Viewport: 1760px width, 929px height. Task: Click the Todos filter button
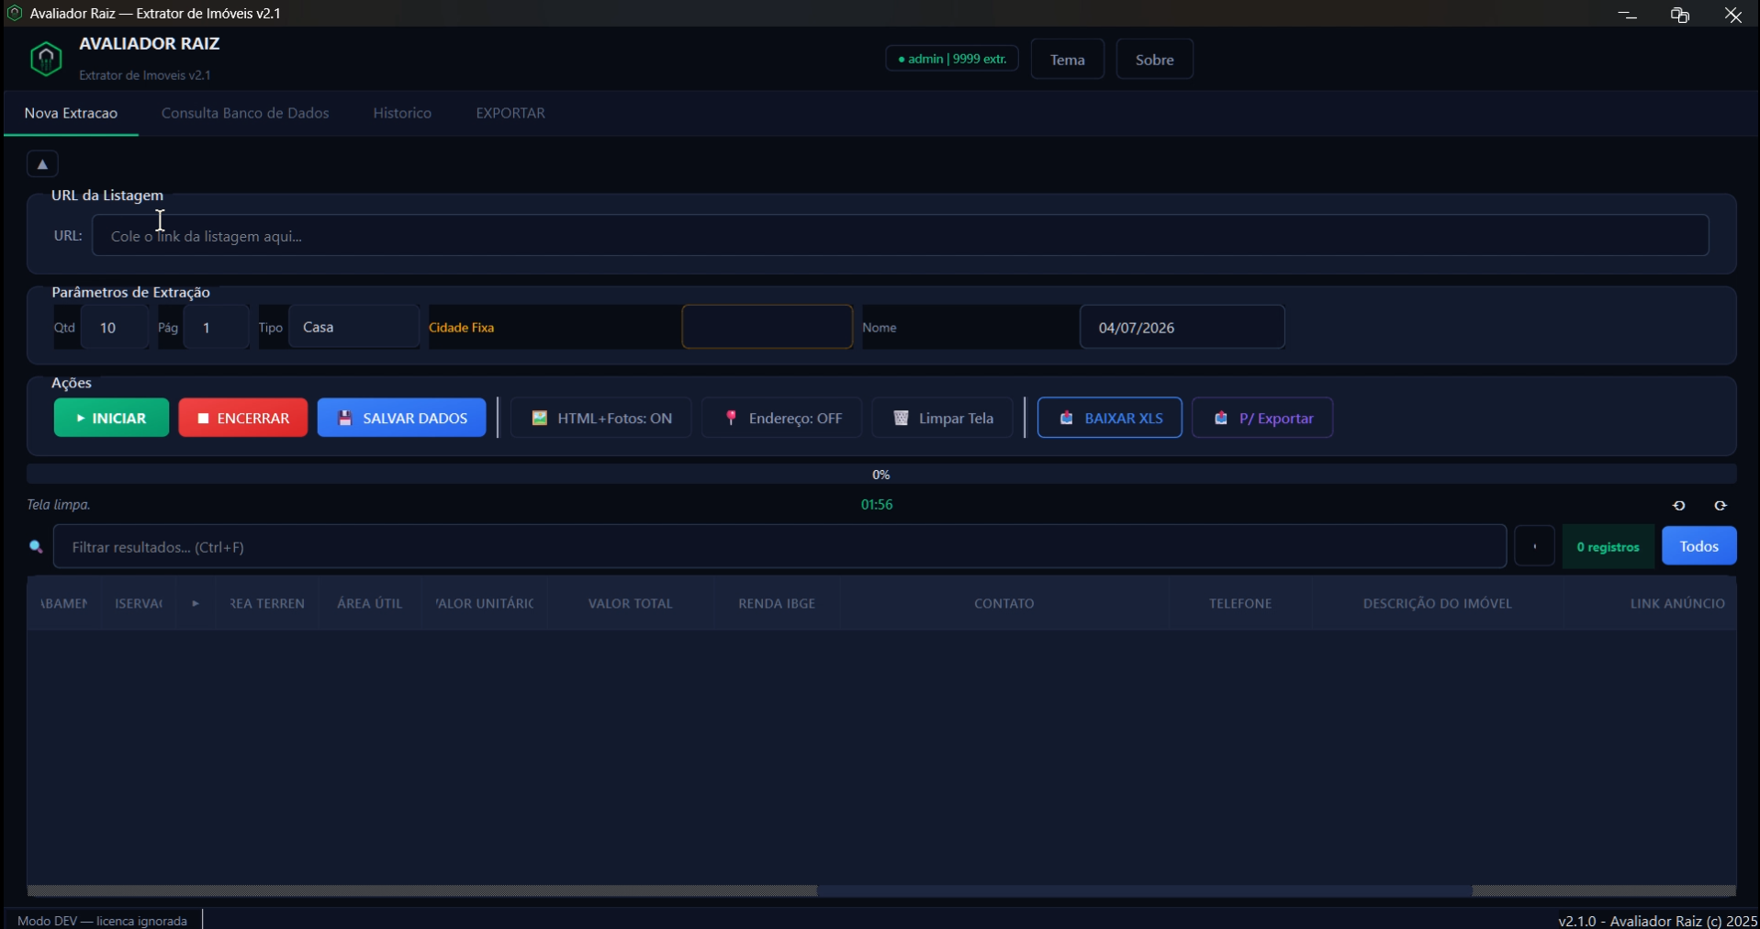(1699, 546)
